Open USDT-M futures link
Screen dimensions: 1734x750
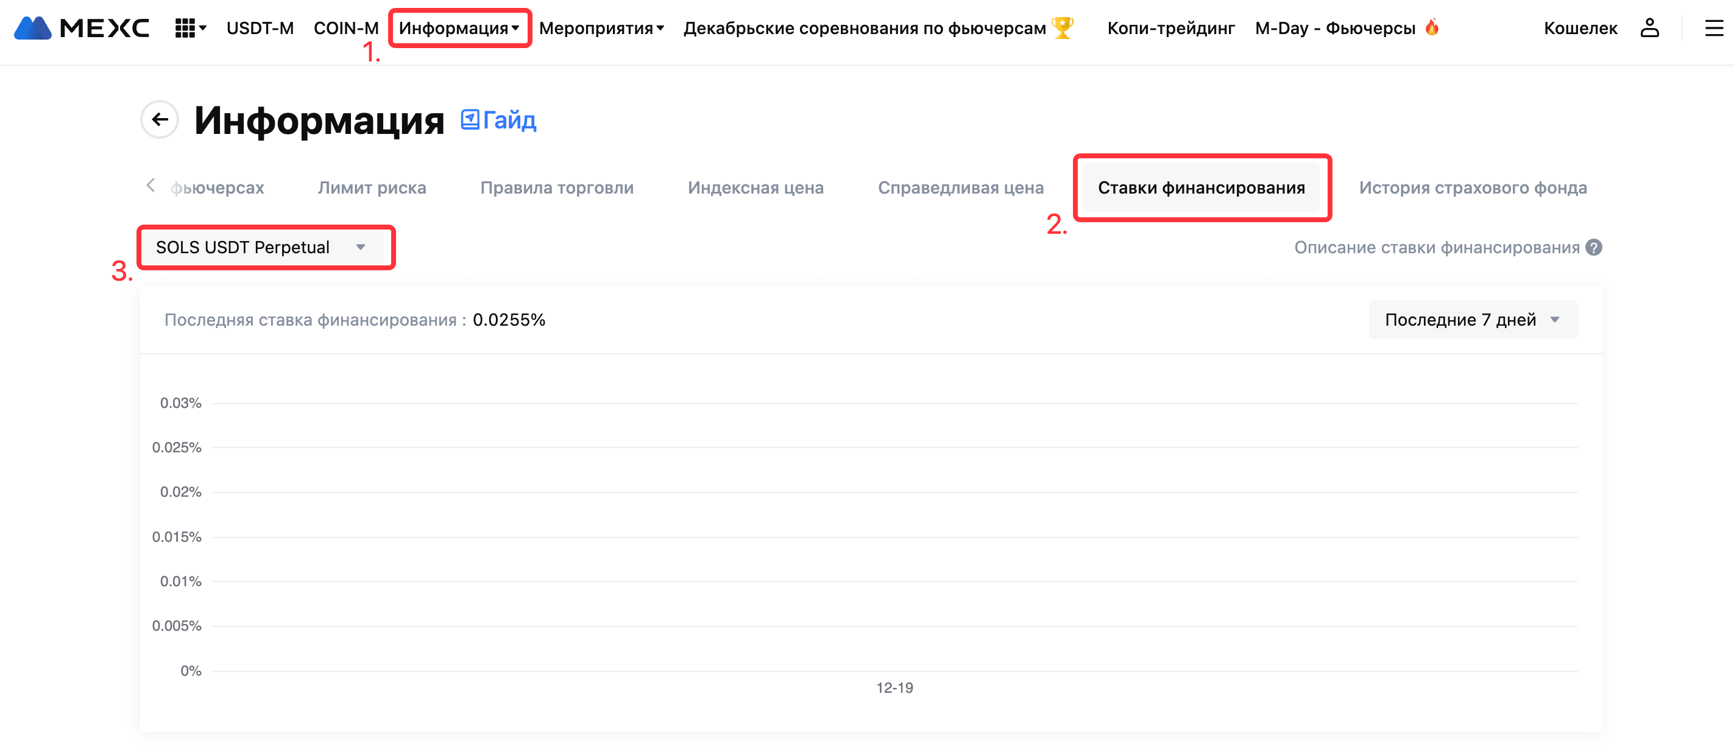tap(260, 27)
